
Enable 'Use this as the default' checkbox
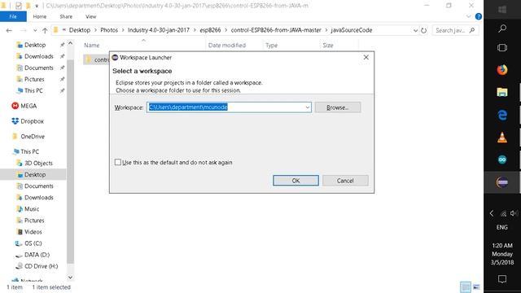pos(117,162)
